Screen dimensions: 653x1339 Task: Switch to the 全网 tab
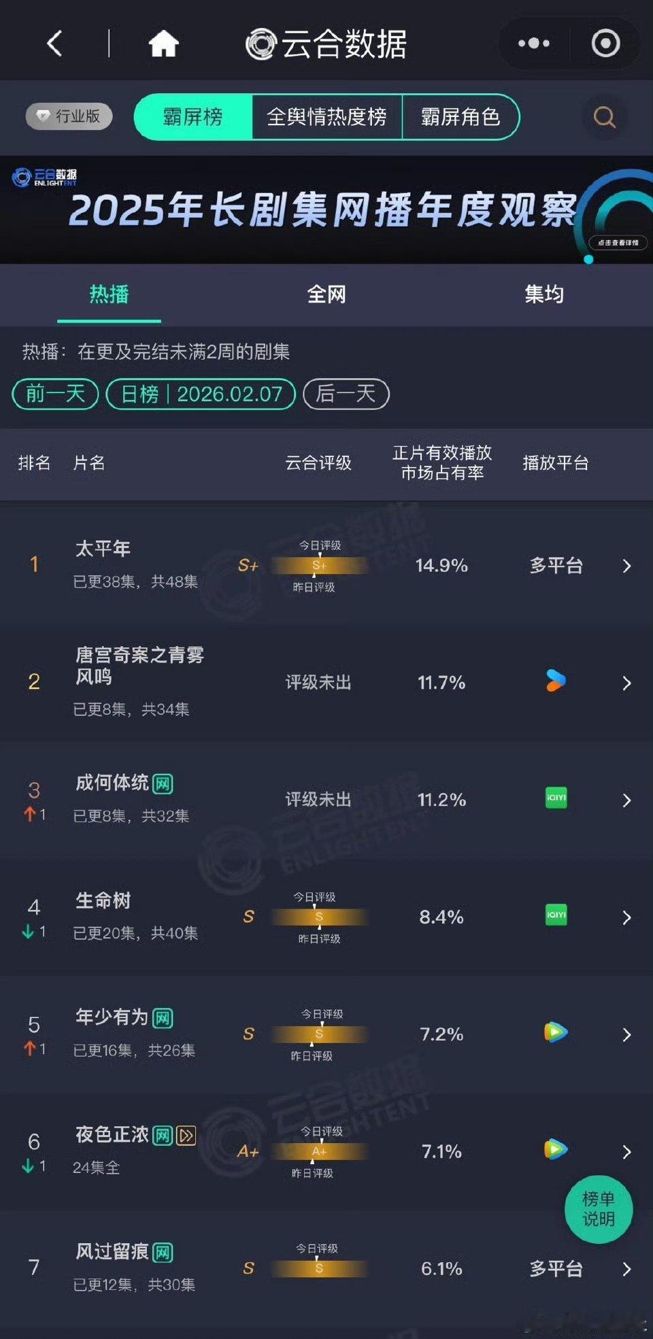[326, 294]
